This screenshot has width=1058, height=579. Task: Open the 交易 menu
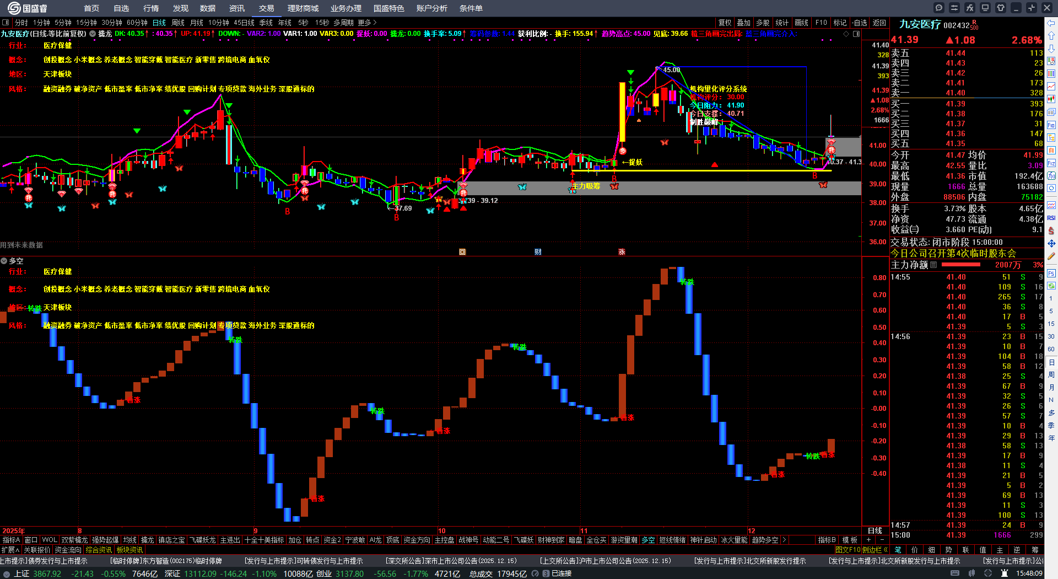coord(267,8)
